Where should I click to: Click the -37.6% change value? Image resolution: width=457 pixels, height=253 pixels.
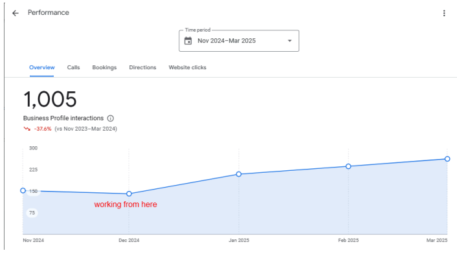click(43, 129)
